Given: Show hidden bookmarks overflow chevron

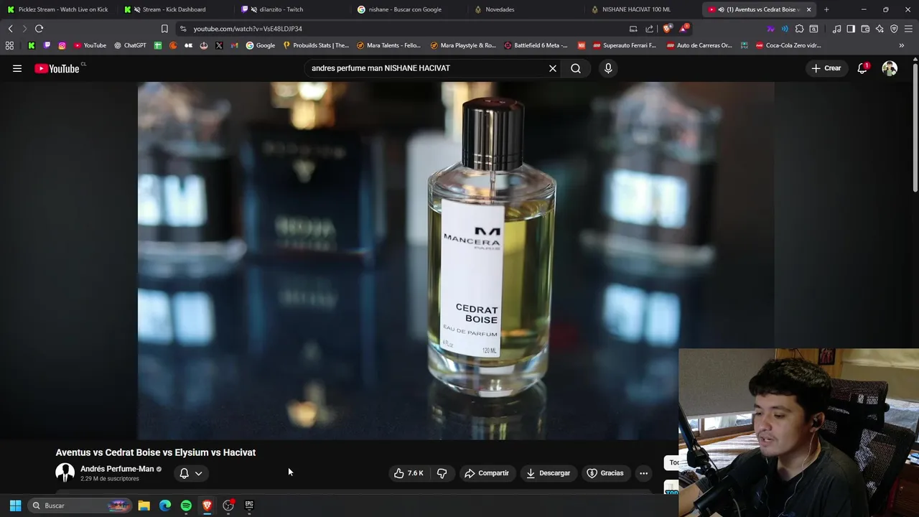Looking at the screenshot, I should click(902, 45).
